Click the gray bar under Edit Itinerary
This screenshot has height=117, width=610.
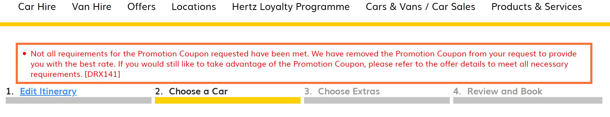tap(79, 100)
